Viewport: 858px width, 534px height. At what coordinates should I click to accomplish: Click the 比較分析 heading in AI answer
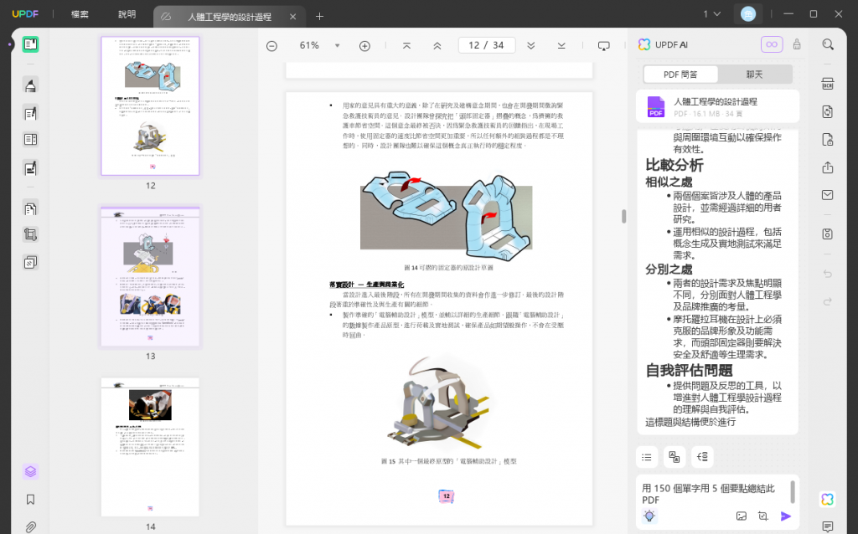coord(675,165)
